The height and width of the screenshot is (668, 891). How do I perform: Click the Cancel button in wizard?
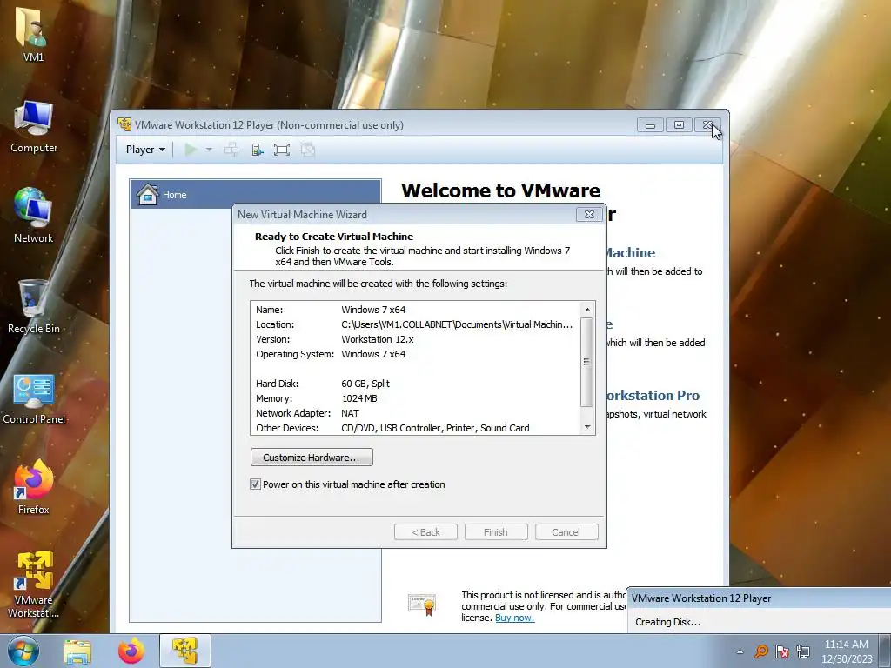tap(566, 532)
